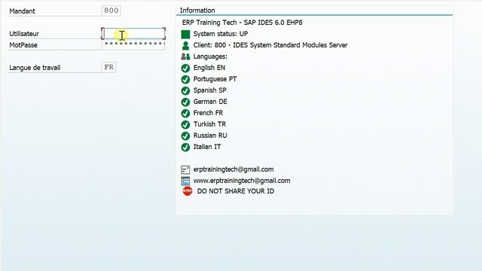Click the checkmark icon beside Portuguese PT
482x271 pixels.
tap(185, 79)
